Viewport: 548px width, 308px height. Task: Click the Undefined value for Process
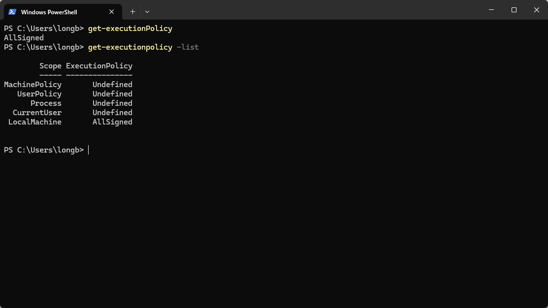[x=113, y=103]
